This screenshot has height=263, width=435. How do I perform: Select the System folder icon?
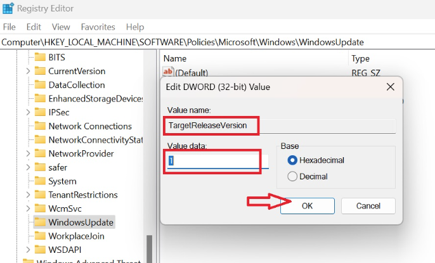(x=40, y=181)
